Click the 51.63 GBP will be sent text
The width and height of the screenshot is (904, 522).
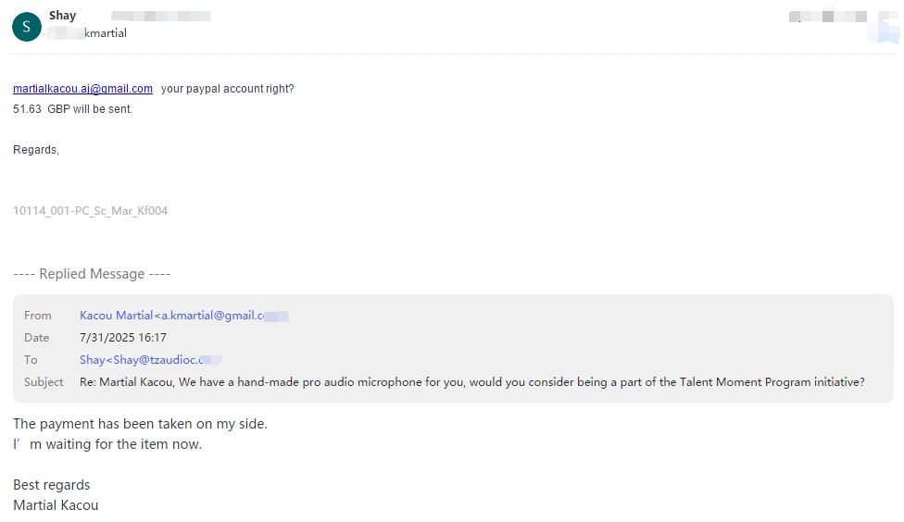(x=72, y=109)
